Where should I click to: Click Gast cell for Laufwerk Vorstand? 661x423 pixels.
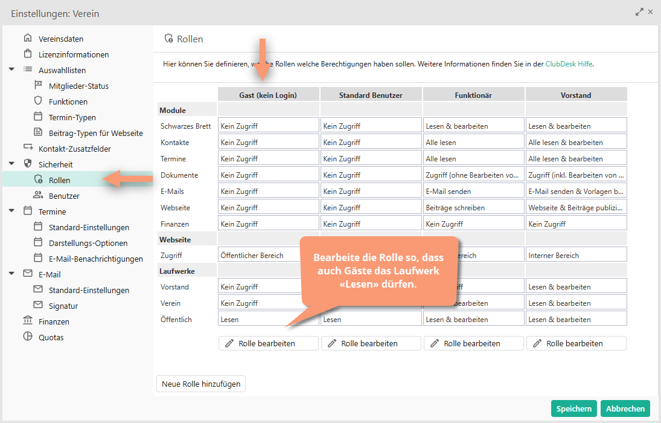[x=268, y=286]
